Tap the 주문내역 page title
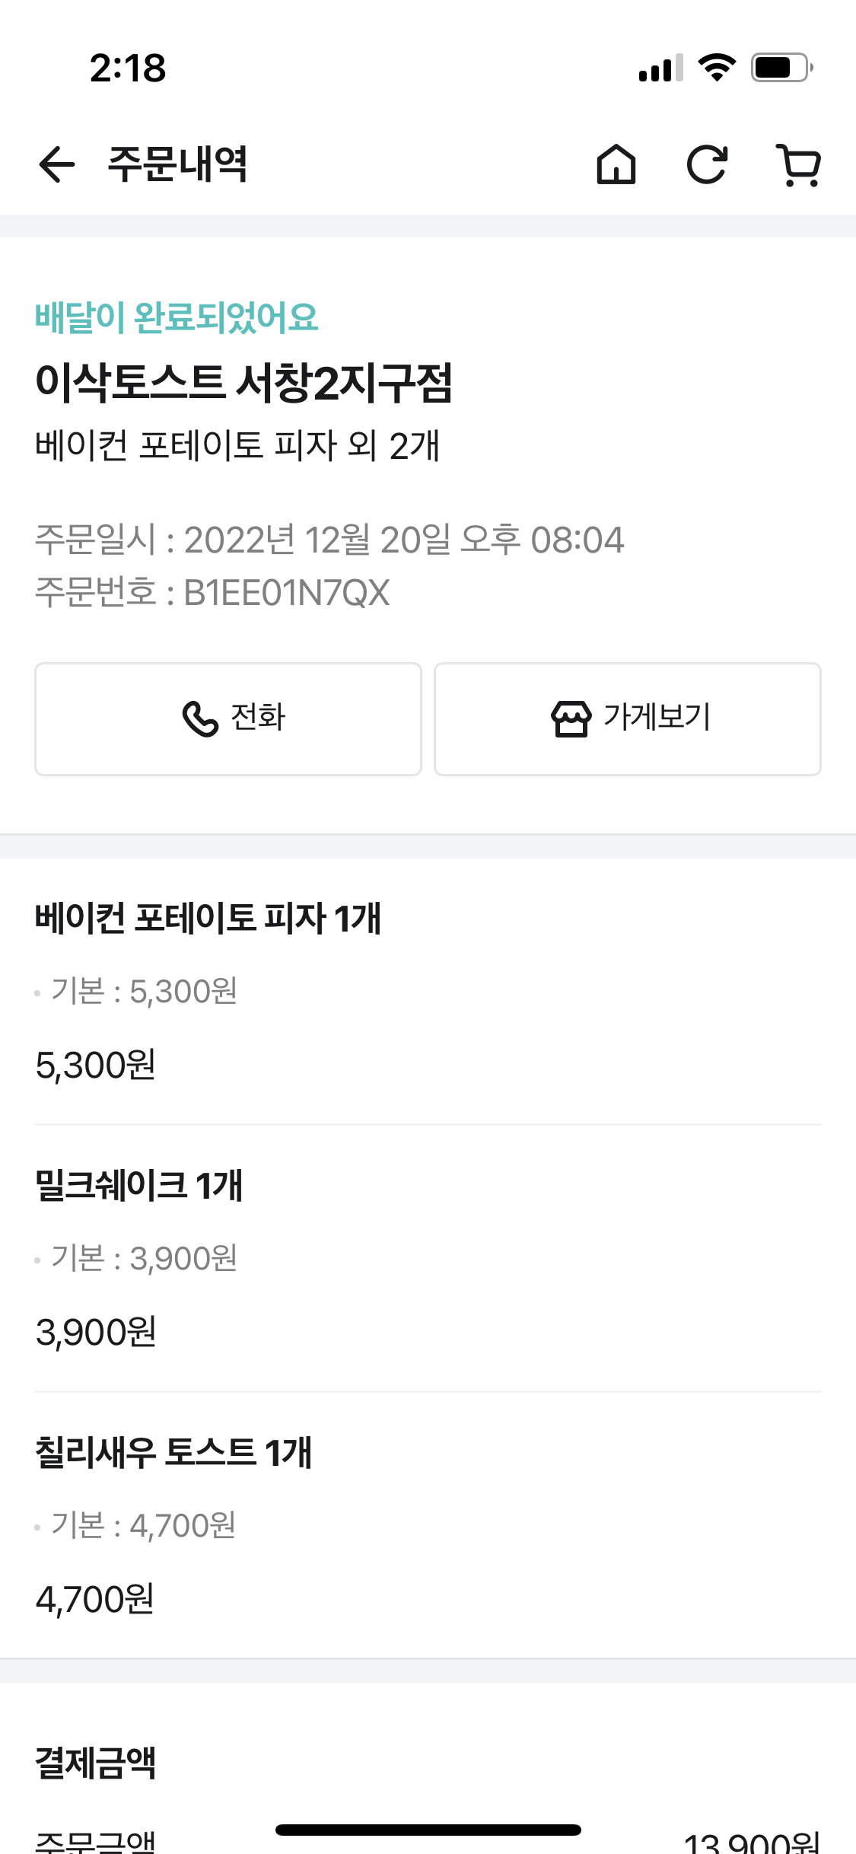 (x=177, y=164)
